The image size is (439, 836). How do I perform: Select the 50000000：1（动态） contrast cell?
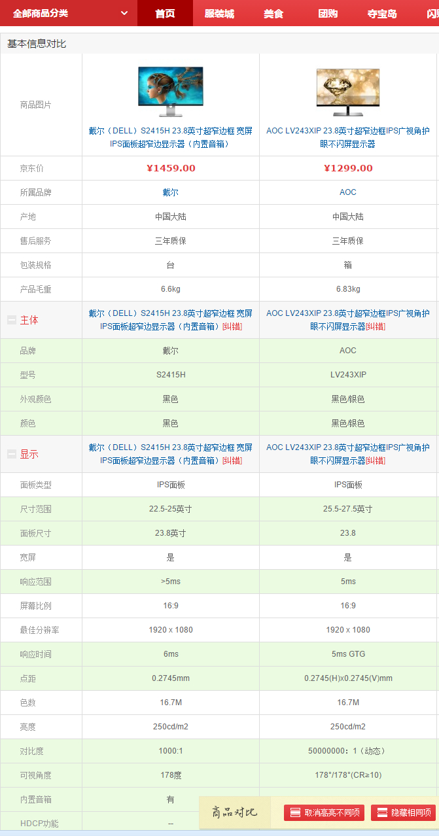coord(349,751)
